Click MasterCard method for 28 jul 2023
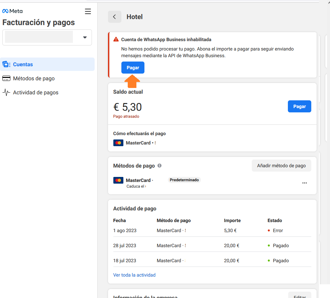Viewport: 330px width, 298px height. [171, 245]
